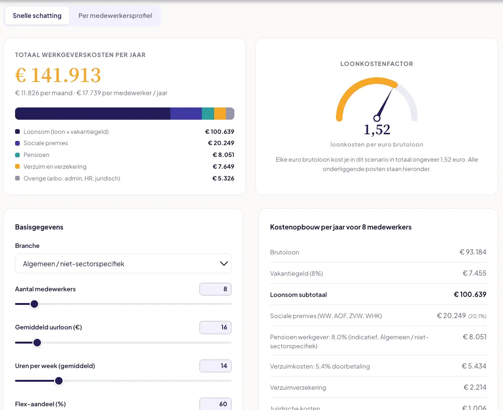Click the chevron arrow in the Branche selector
Viewport: 503px width, 410px height.
(224, 263)
